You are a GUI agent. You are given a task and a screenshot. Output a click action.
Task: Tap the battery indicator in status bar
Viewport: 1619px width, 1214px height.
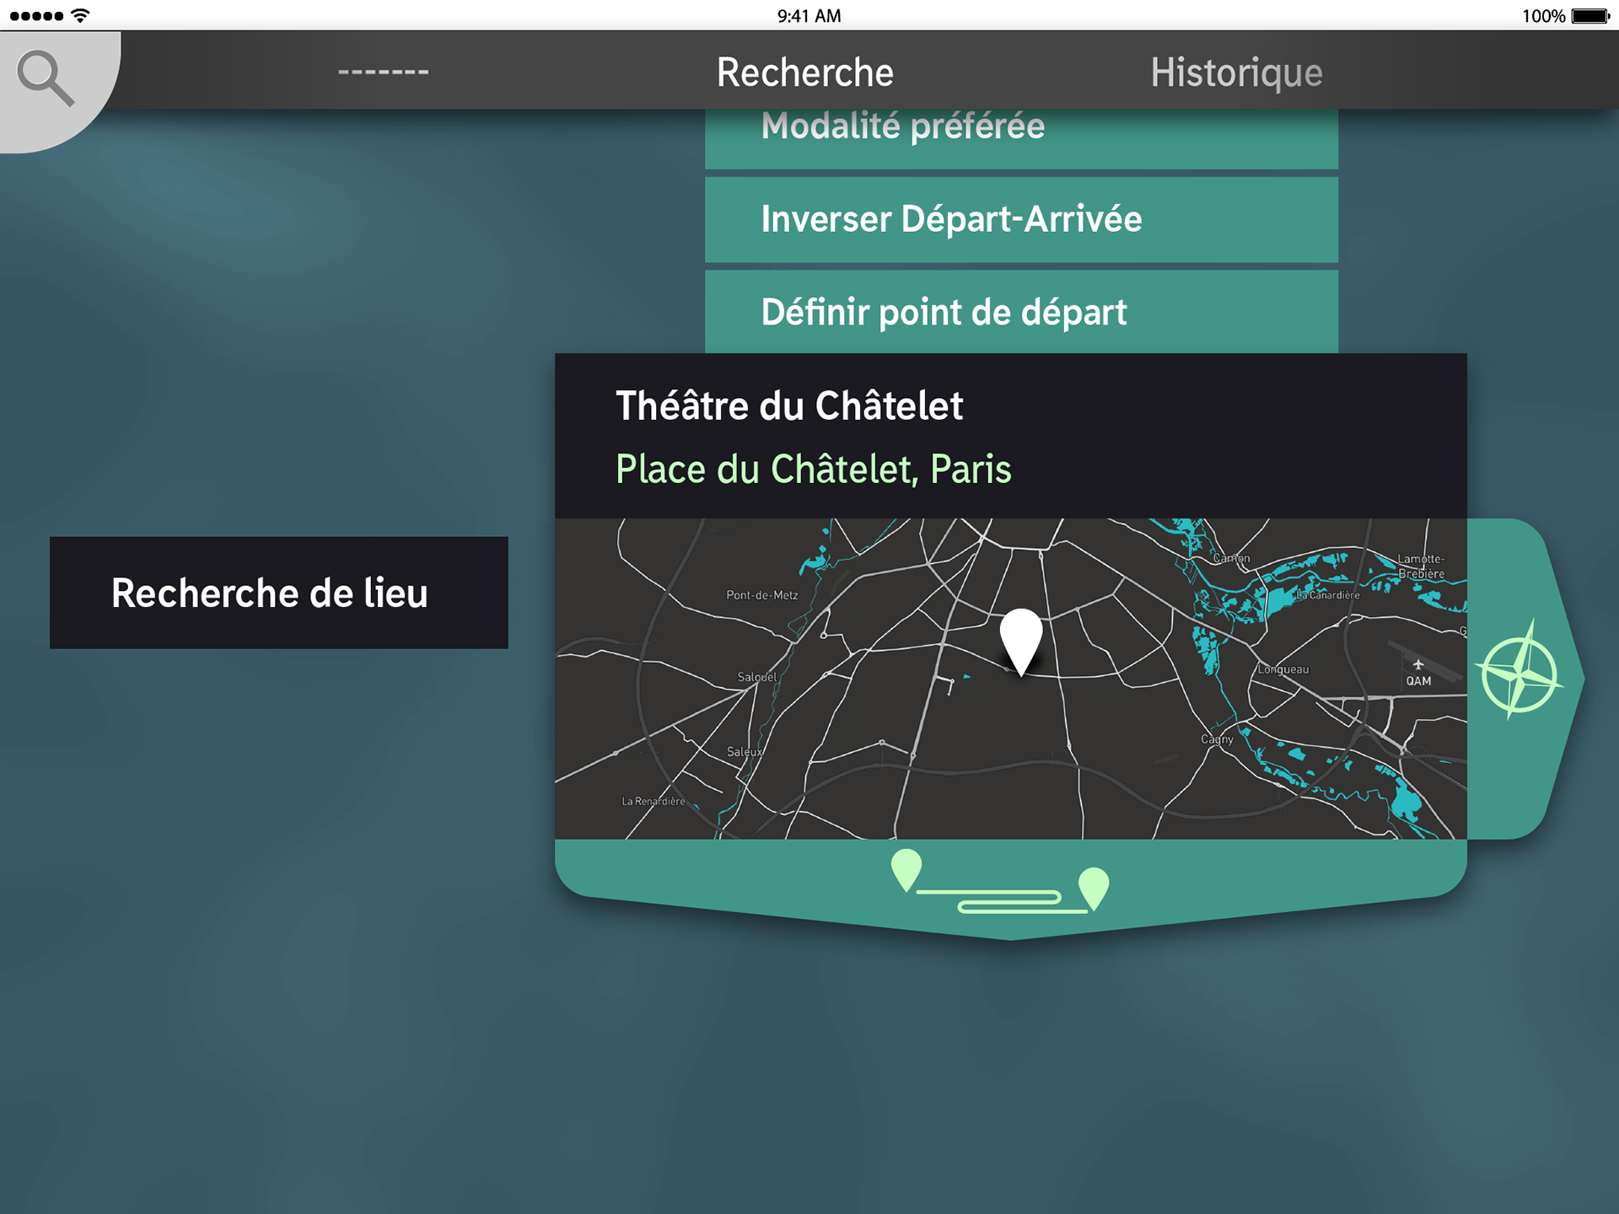coord(1591,16)
